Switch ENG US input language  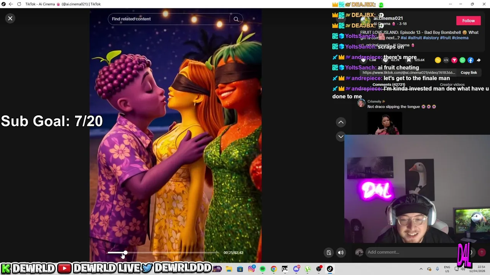tap(447, 269)
